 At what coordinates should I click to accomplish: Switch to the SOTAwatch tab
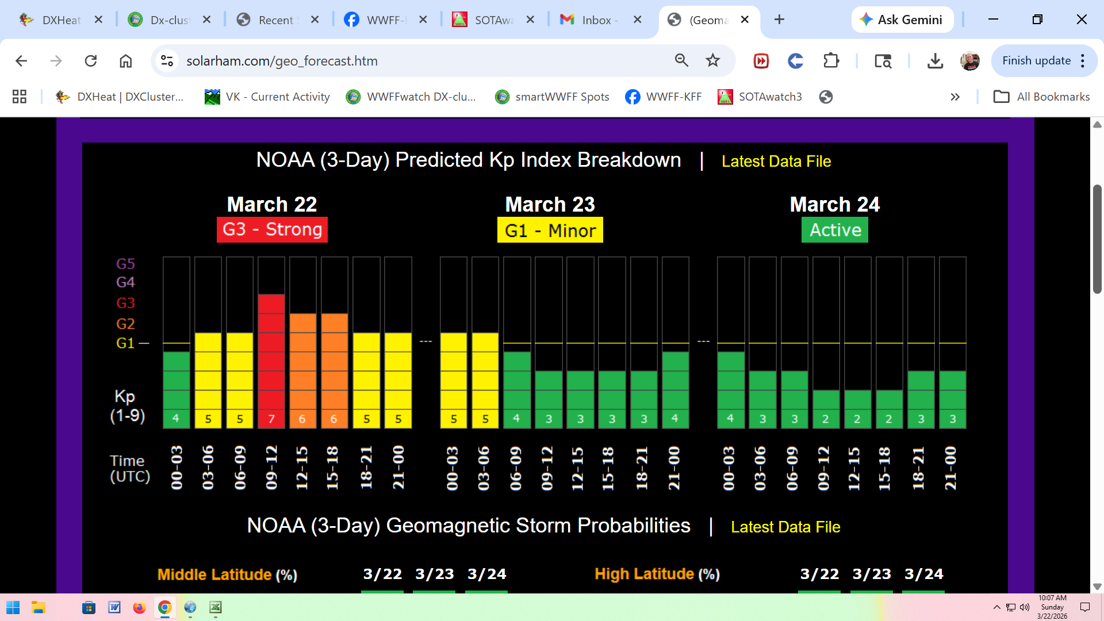[492, 20]
